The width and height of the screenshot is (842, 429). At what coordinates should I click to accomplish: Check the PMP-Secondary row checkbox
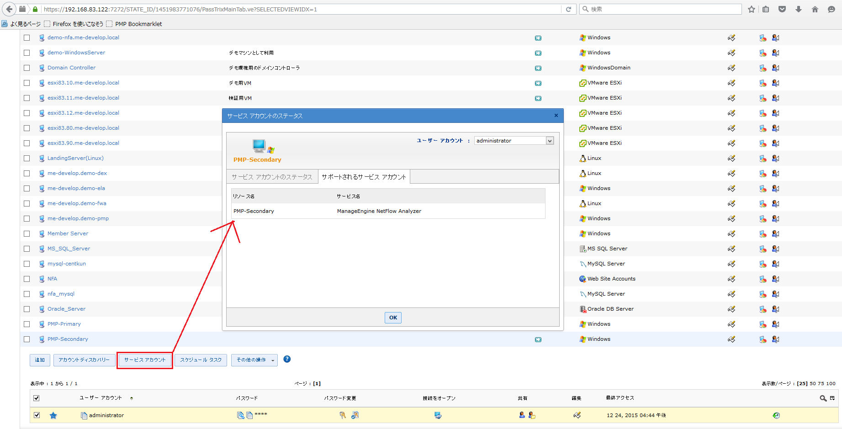coord(27,339)
